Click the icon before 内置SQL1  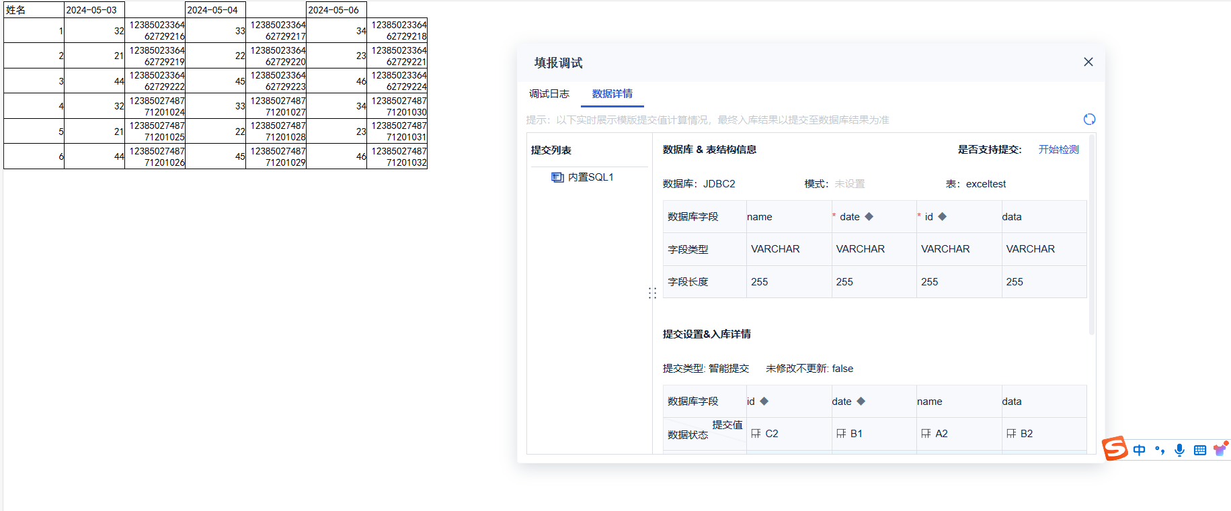557,177
